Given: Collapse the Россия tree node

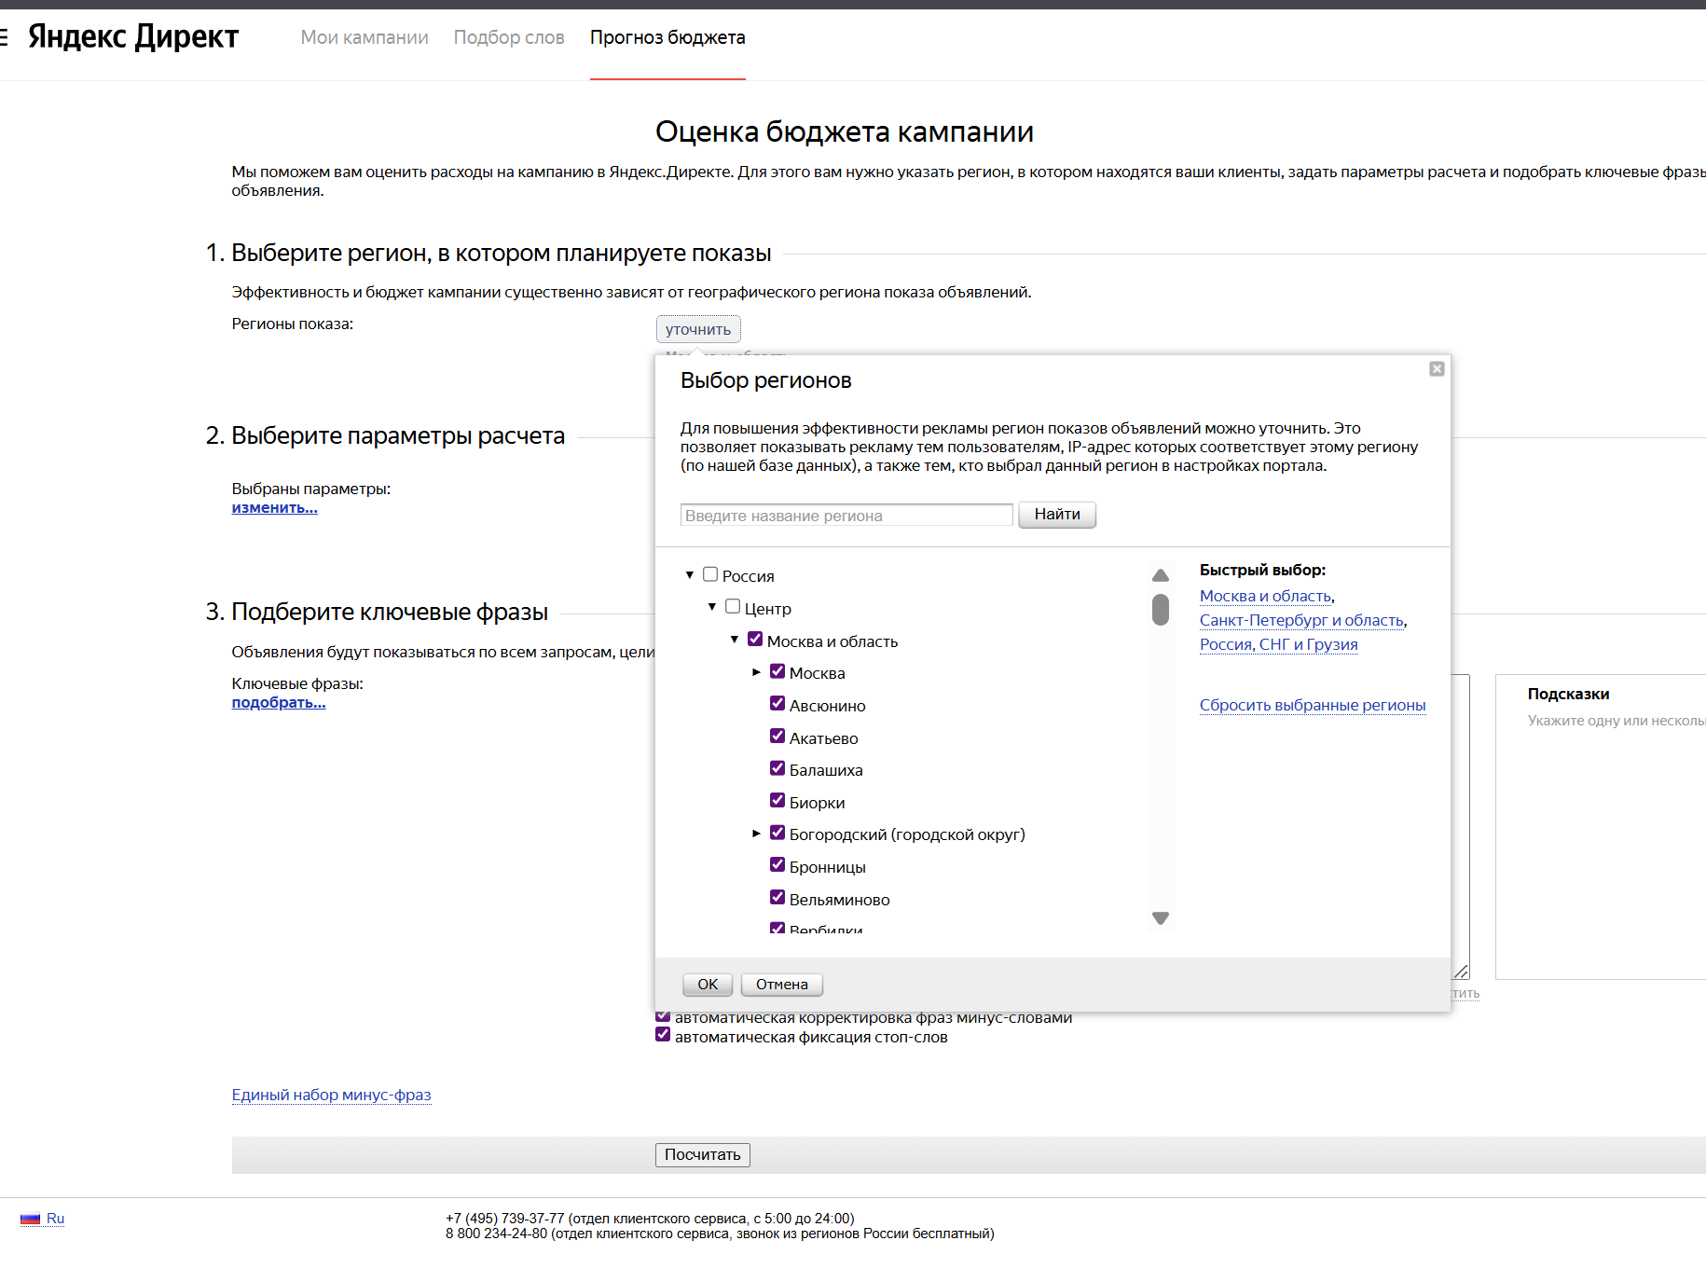Looking at the screenshot, I should click(x=690, y=575).
